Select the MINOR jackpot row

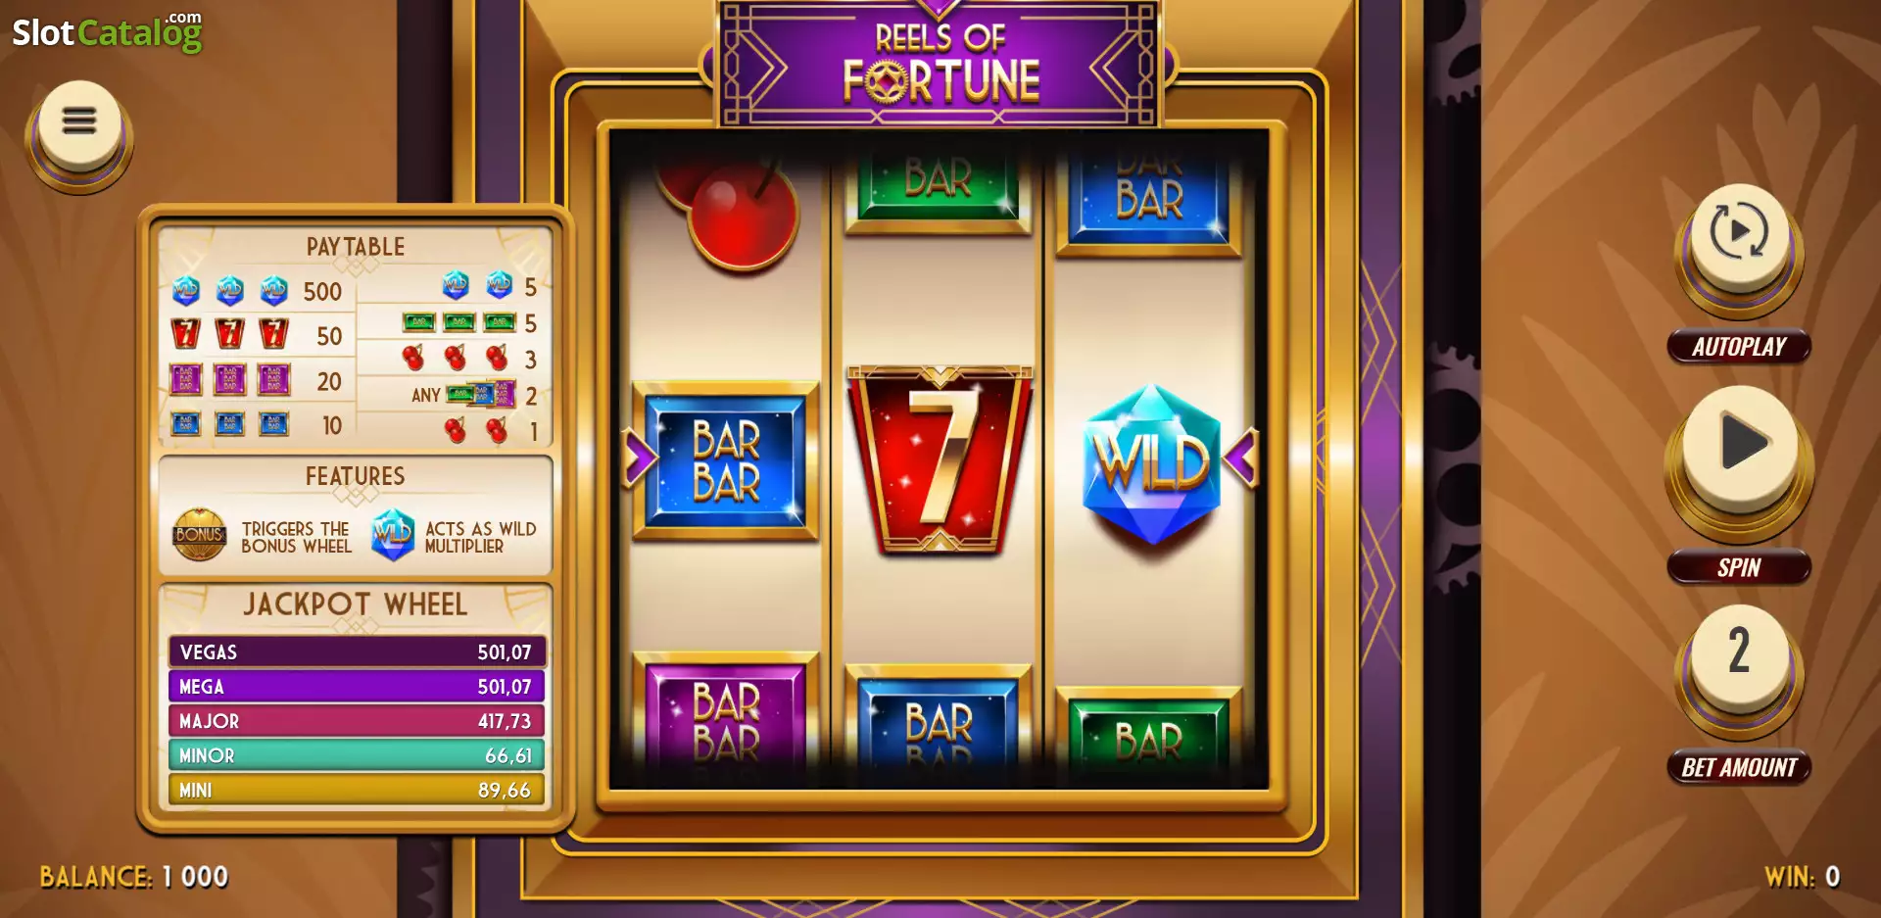pyautogui.click(x=357, y=754)
